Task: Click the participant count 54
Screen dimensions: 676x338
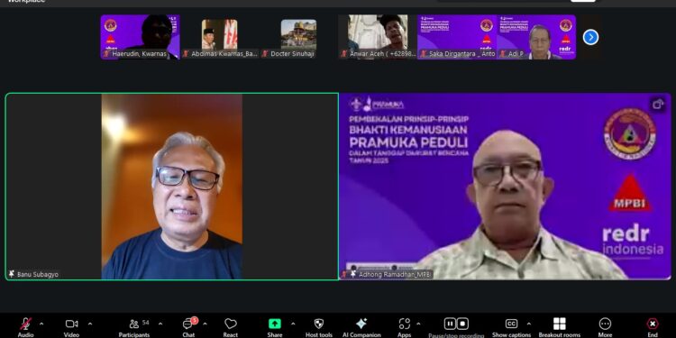Action: (x=146, y=323)
